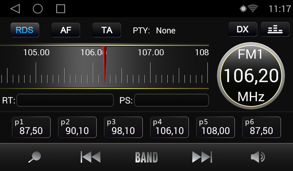
Task: Switch radio band with BAND button
Action: [146, 157]
